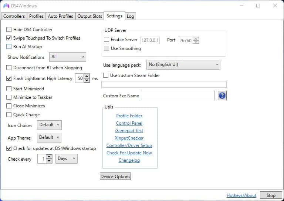The image size is (284, 201).
Task: Increase UDP Port number with up arrow
Action: [x=196, y=38]
